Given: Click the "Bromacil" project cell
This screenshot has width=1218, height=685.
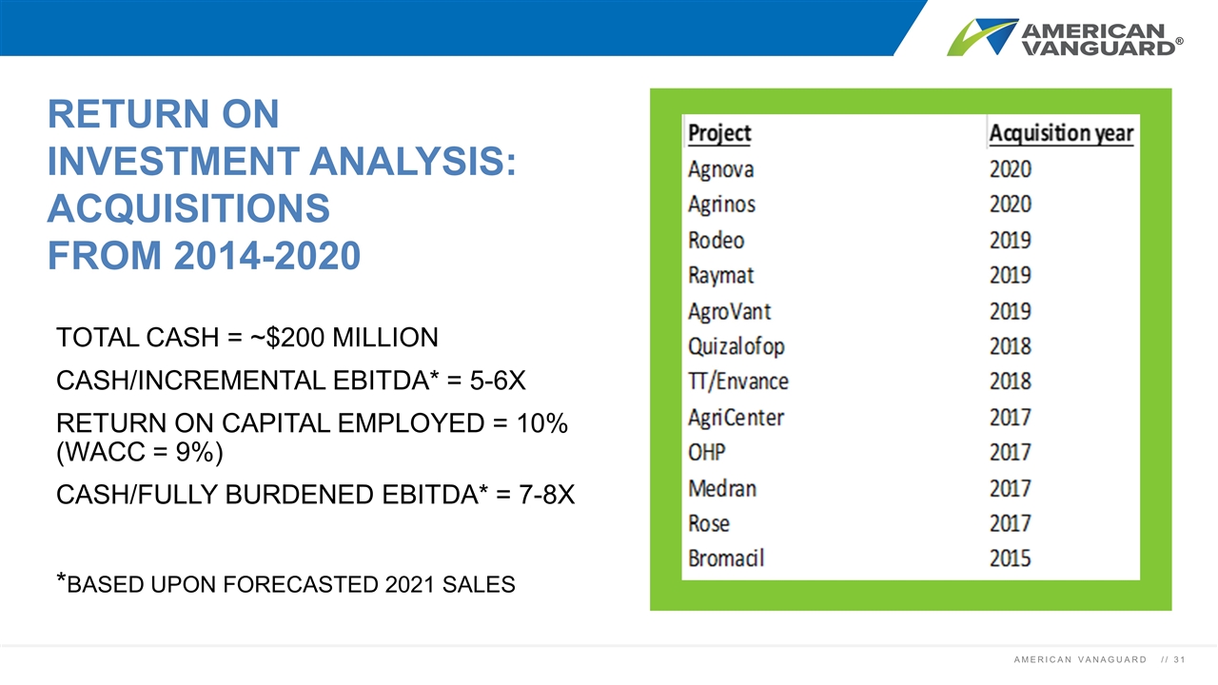Looking at the screenshot, I should 725,558.
